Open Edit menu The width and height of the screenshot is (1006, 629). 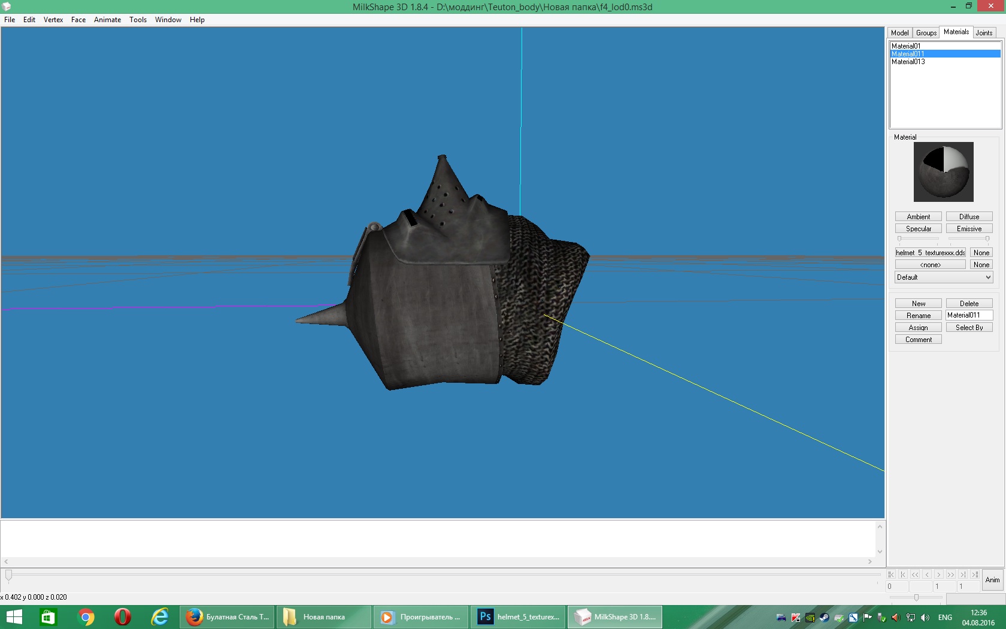coord(29,20)
